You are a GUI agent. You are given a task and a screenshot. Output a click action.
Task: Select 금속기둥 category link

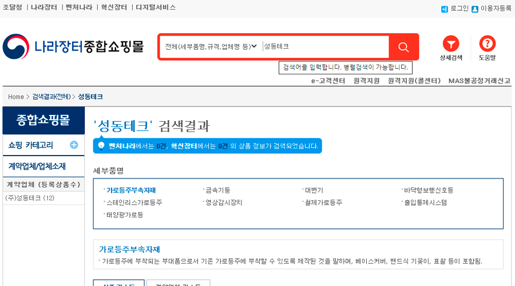218,190
